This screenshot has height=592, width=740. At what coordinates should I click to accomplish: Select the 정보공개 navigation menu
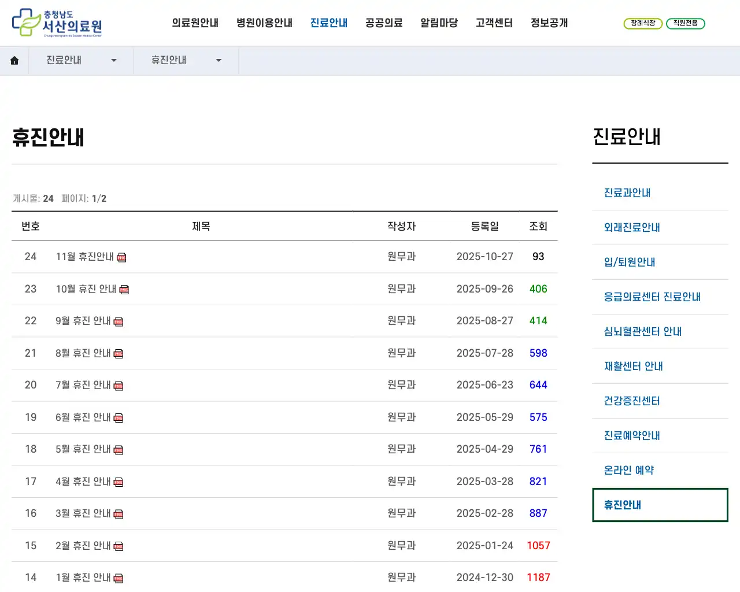coord(549,23)
